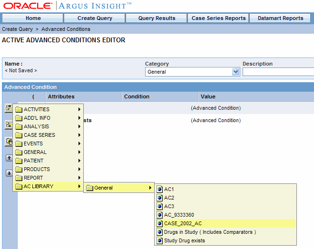
Task: Open the CASE SERIES folder menu
Action: 39,135
